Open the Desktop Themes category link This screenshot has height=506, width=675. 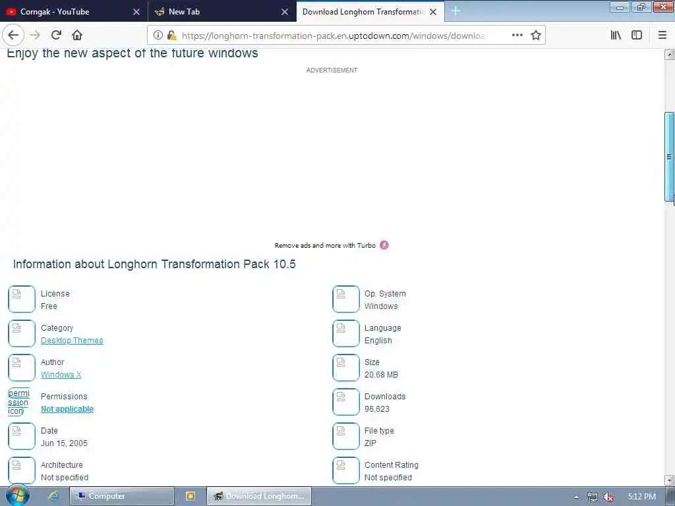point(72,341)
